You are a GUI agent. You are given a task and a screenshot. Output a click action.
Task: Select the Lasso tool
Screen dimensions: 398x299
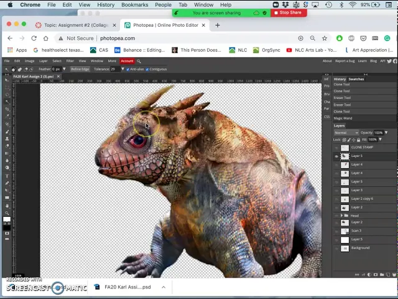point(7,95)
